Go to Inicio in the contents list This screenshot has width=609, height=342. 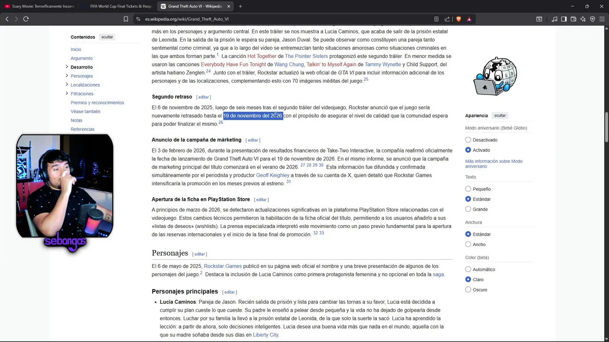click(x=76, y=49)
